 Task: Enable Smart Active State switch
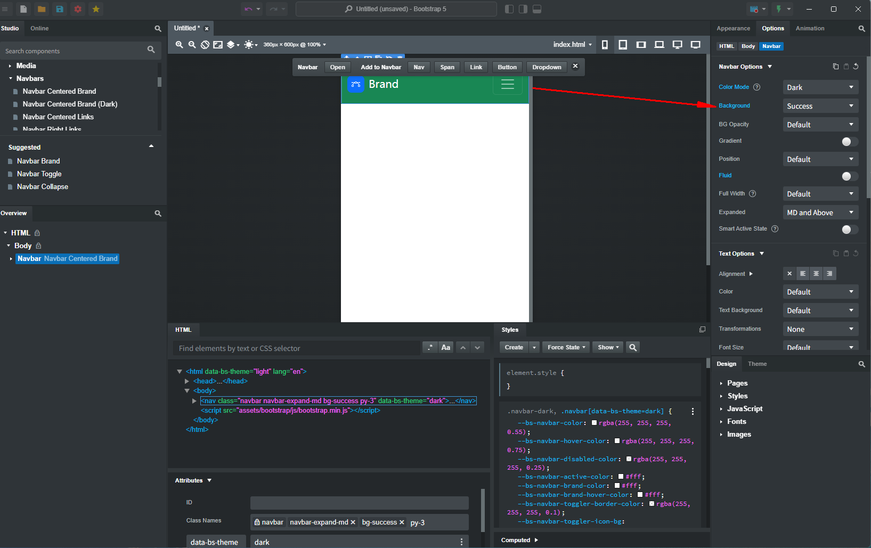pyautogui.click(x=850, y=229)
